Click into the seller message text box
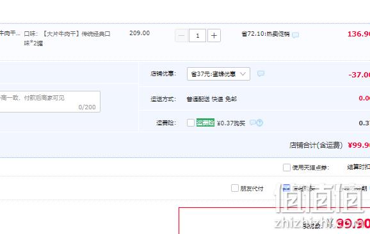This screenshot has height=234, width=370. coord(50,102)
